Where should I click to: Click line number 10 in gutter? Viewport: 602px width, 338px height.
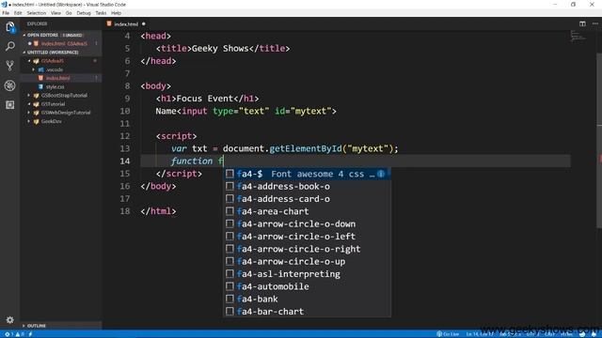tap(125, 111)
